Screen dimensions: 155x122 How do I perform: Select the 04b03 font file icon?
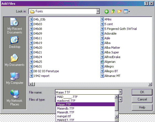pyautogui.click(x=31, y=24)
